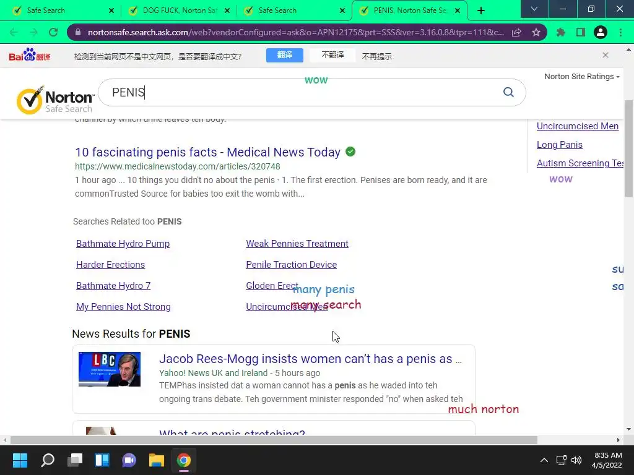
Task: Click the browser back arrow
Action: click(x=14, y=32)
